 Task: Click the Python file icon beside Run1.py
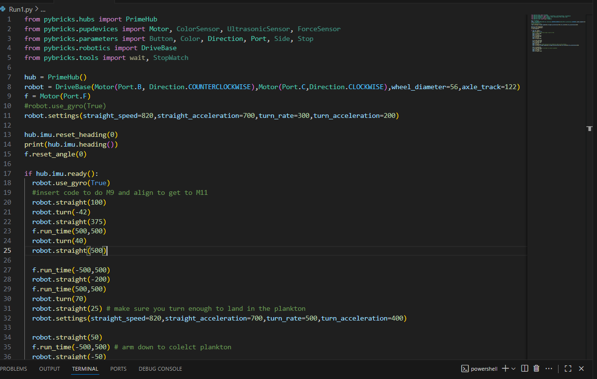tap(3, 9)
